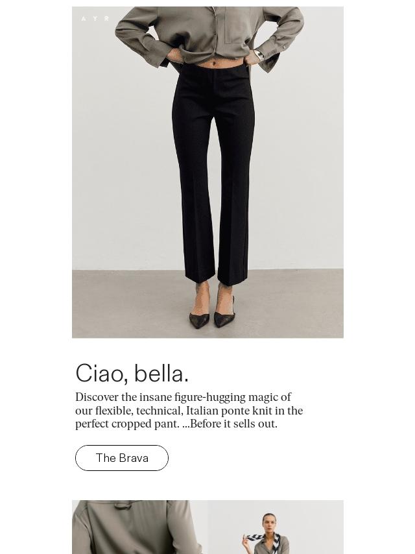Open the gray trench coat close-up image
The image size is (415, 554).
[x=140, y=527]
